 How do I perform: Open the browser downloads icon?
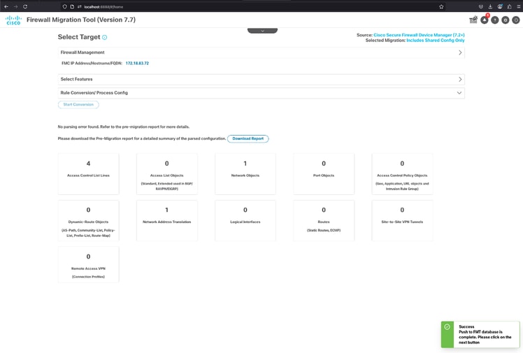pyautogui.click(x=490, y=6)
